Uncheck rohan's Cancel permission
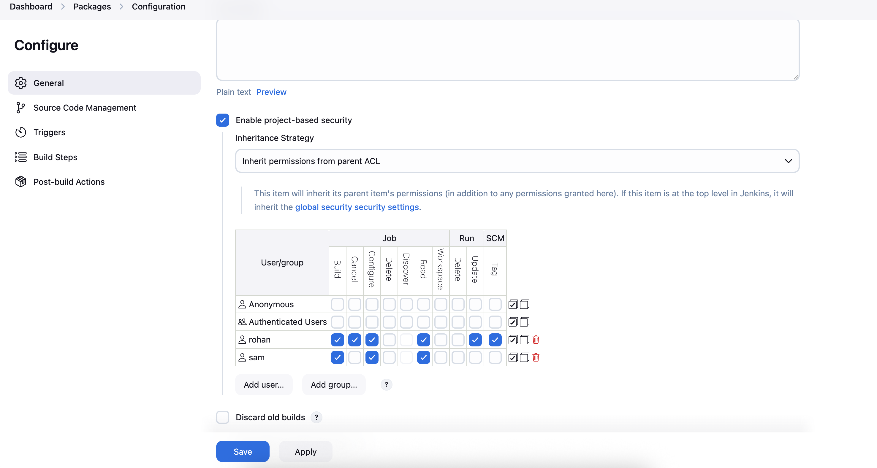The width and height of the screenshot is (877, 468). (x=354, y=340)
